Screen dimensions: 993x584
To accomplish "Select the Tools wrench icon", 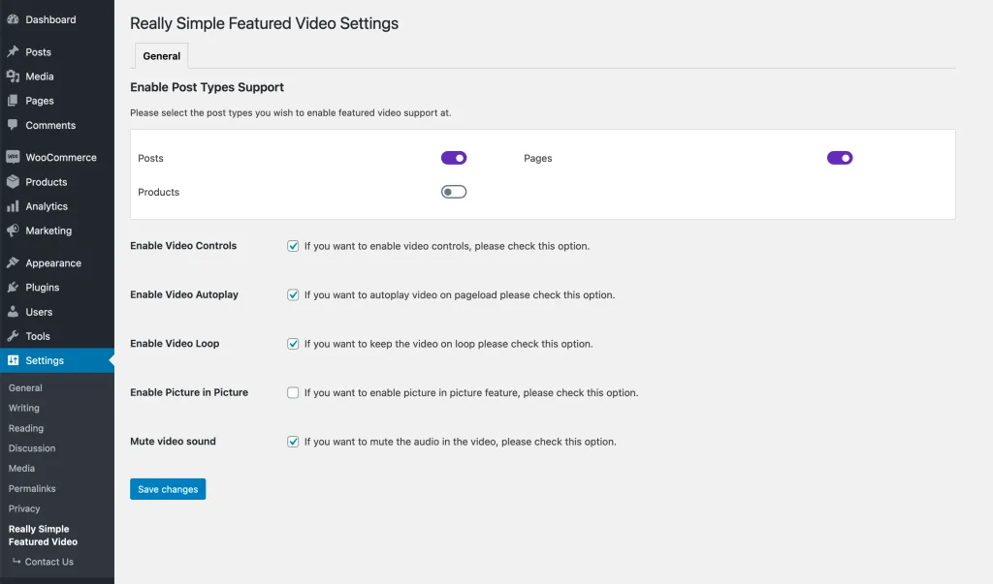I will pyautogui.click(x=13, y=336).
